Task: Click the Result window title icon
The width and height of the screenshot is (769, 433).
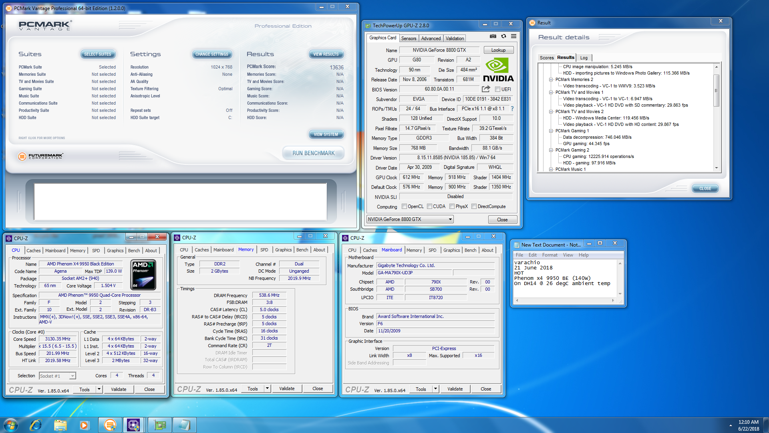Action: (x=532, y=23)
